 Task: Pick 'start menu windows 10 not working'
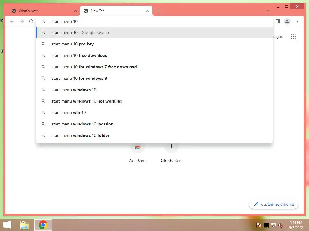(x=155, y=101)
